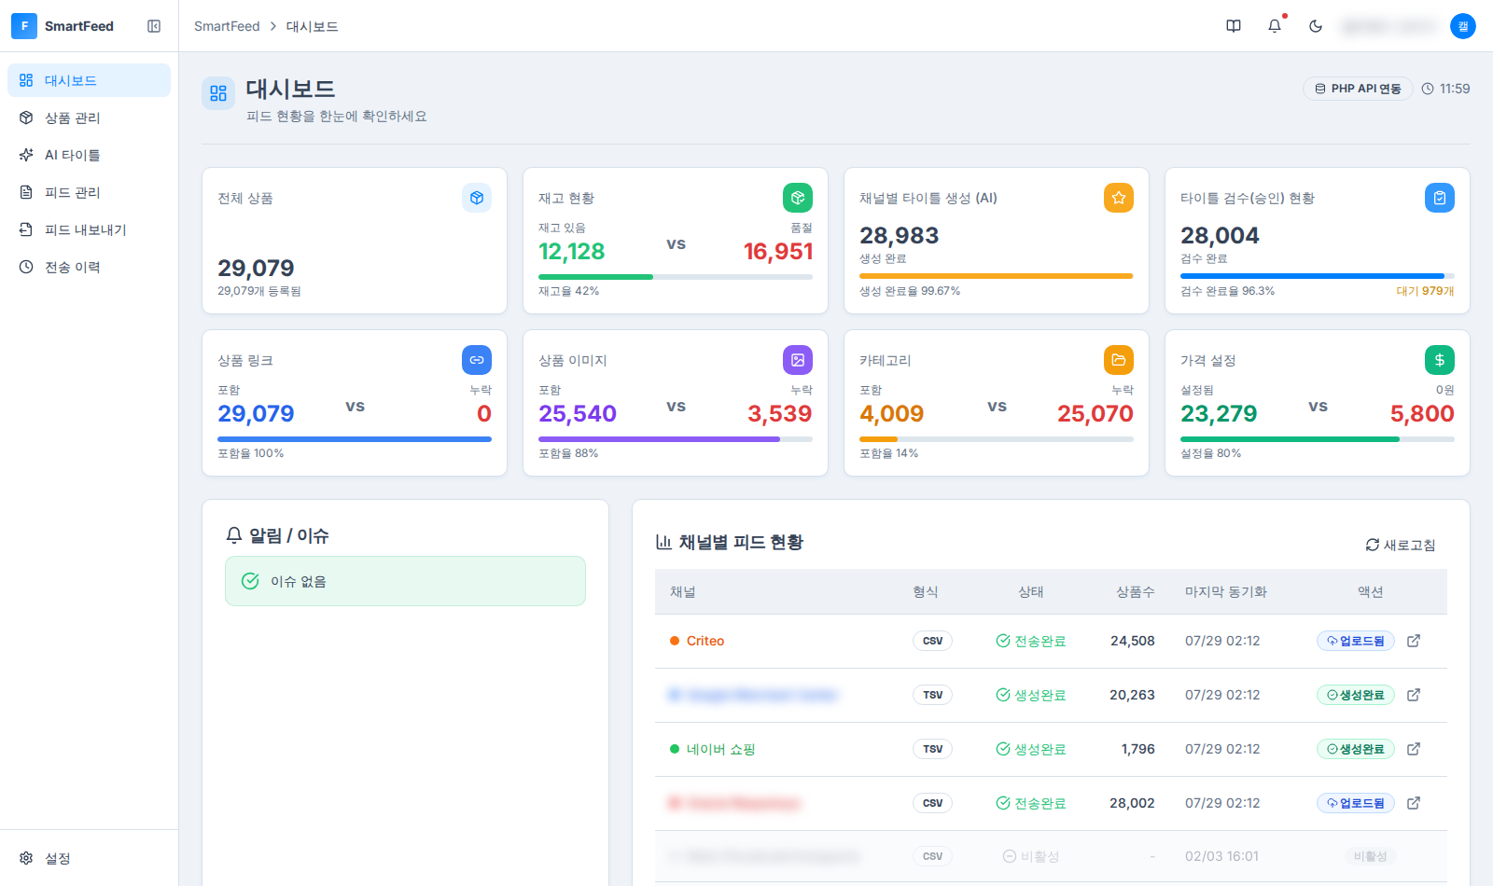Click the 25,070 누락 category count
Viewport: 1493px width, 886px height.
pyautogui.click(x=1095, y=413)
